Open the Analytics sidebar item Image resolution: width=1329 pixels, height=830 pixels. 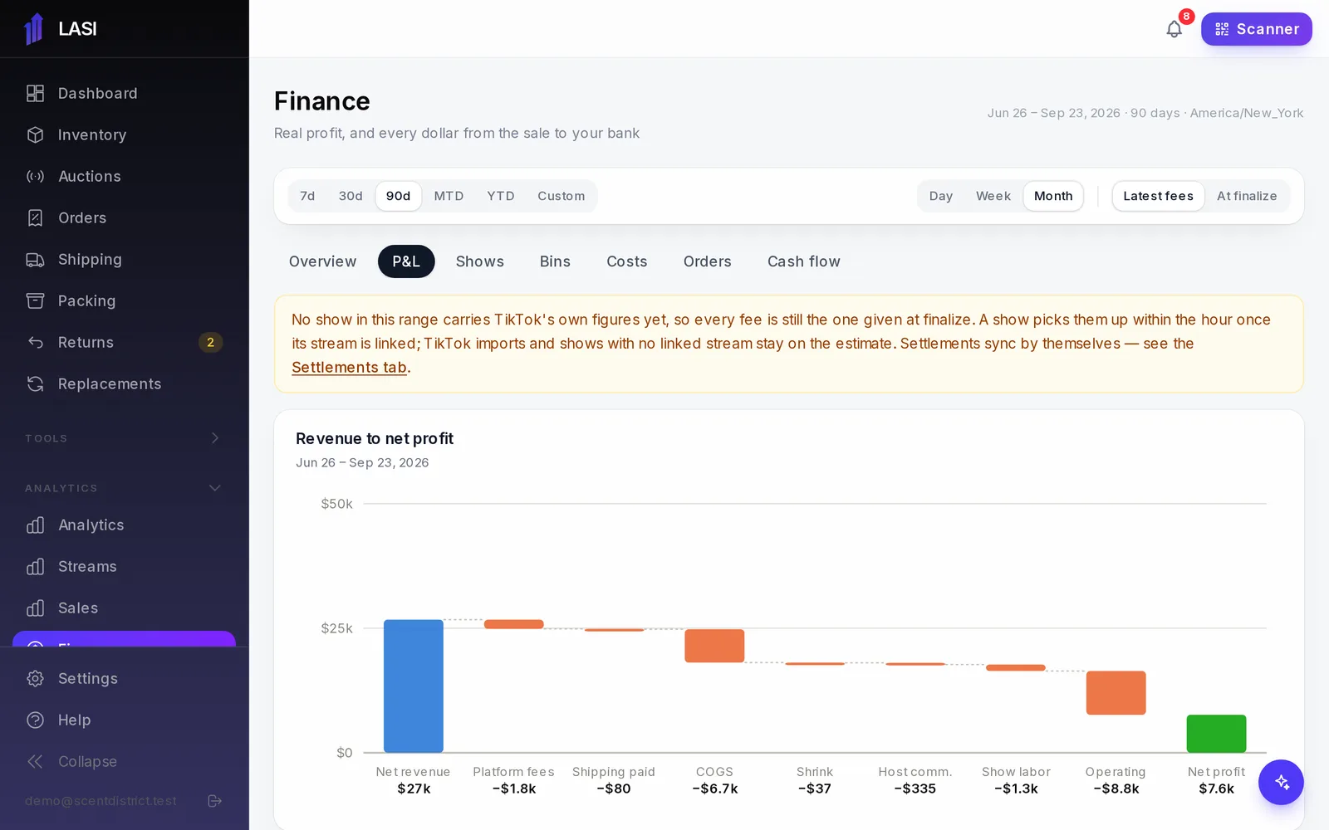coord(125,525)
